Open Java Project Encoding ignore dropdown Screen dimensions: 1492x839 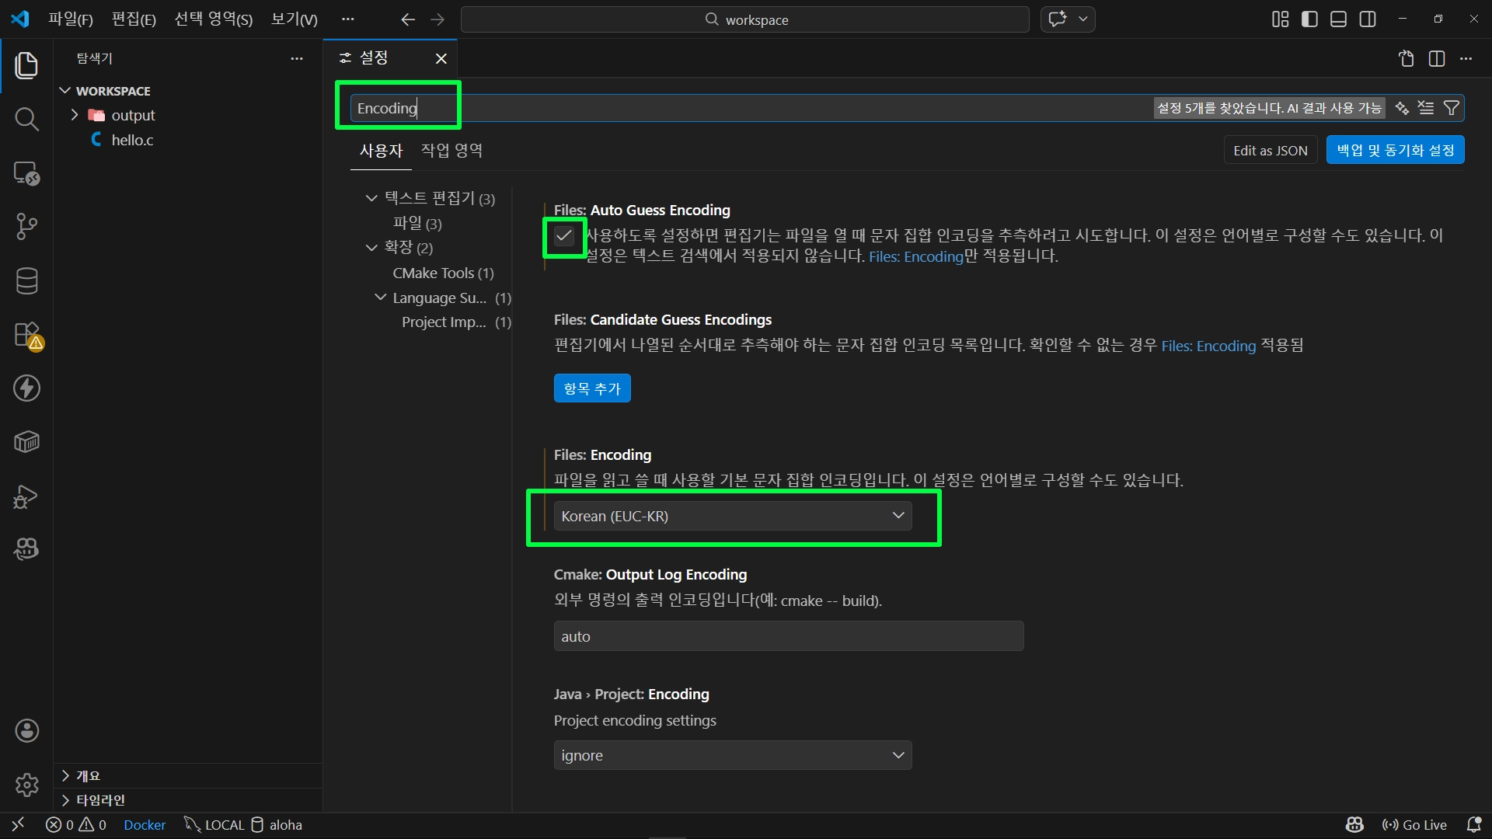[x=732, y=755]
